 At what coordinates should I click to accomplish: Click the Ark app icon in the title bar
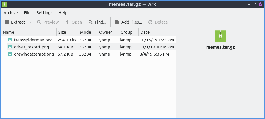[5, 4]
